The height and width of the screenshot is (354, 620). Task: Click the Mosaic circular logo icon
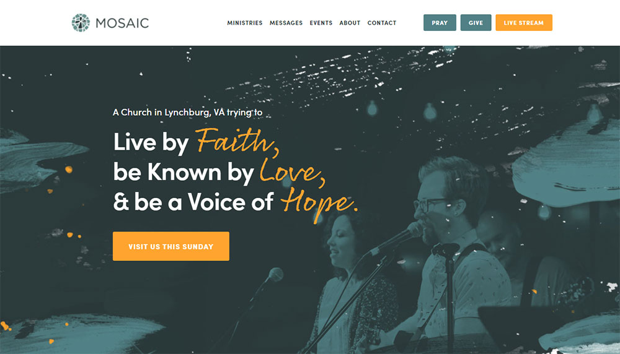pyautogui.click(x=81, y=22)
